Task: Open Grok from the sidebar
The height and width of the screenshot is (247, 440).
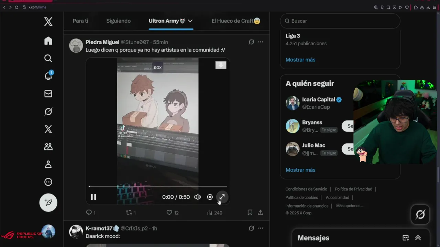Action: pyautogui.click(x=48, y=111)
